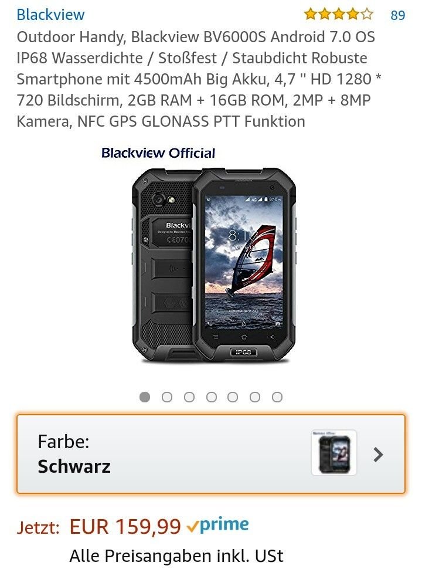Open the Farbe: Schwarz color dropdown

[x=211, y=454]
